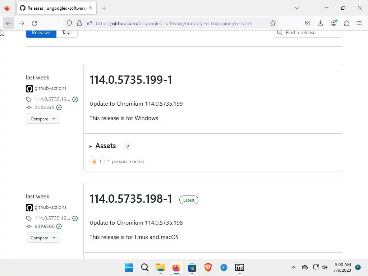
Task: Open File Explorer from taskbar
Action: point(161,267)
